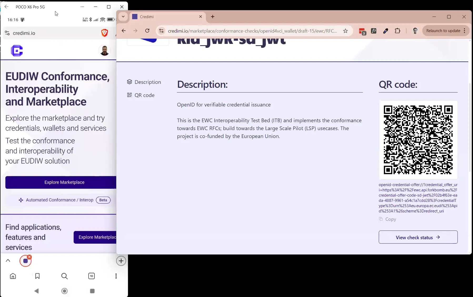Select the 'QR code:' heading text
Image resolution: width=473 pixels, height=297 pixels.
(398, 84)
